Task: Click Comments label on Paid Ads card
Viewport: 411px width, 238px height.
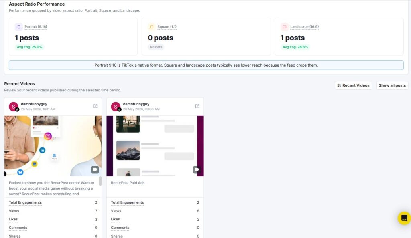Action: point(120,228)
